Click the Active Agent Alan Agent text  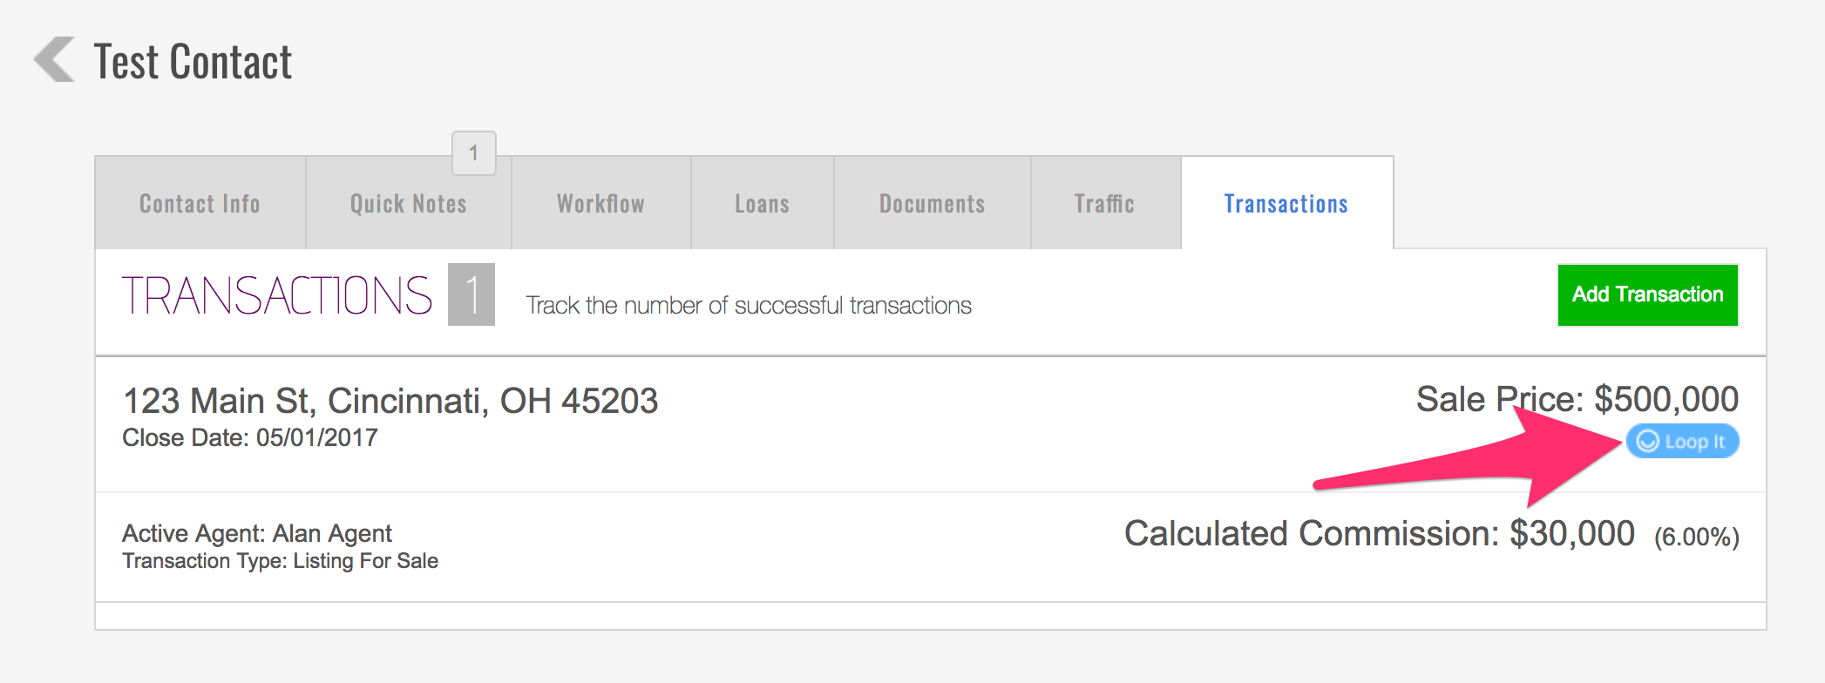pos(257,532)
